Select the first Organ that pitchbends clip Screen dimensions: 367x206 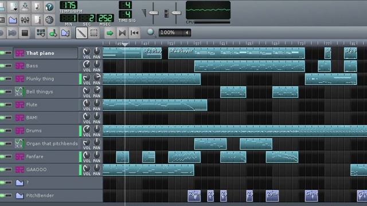coord(210,144)
